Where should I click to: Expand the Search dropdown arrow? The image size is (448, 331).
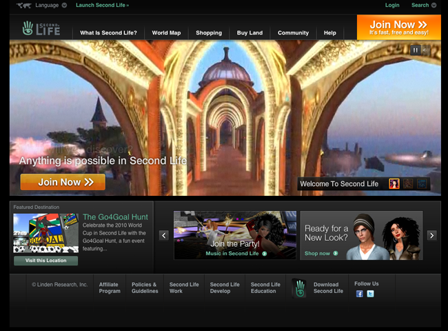[x=434, y=5]
